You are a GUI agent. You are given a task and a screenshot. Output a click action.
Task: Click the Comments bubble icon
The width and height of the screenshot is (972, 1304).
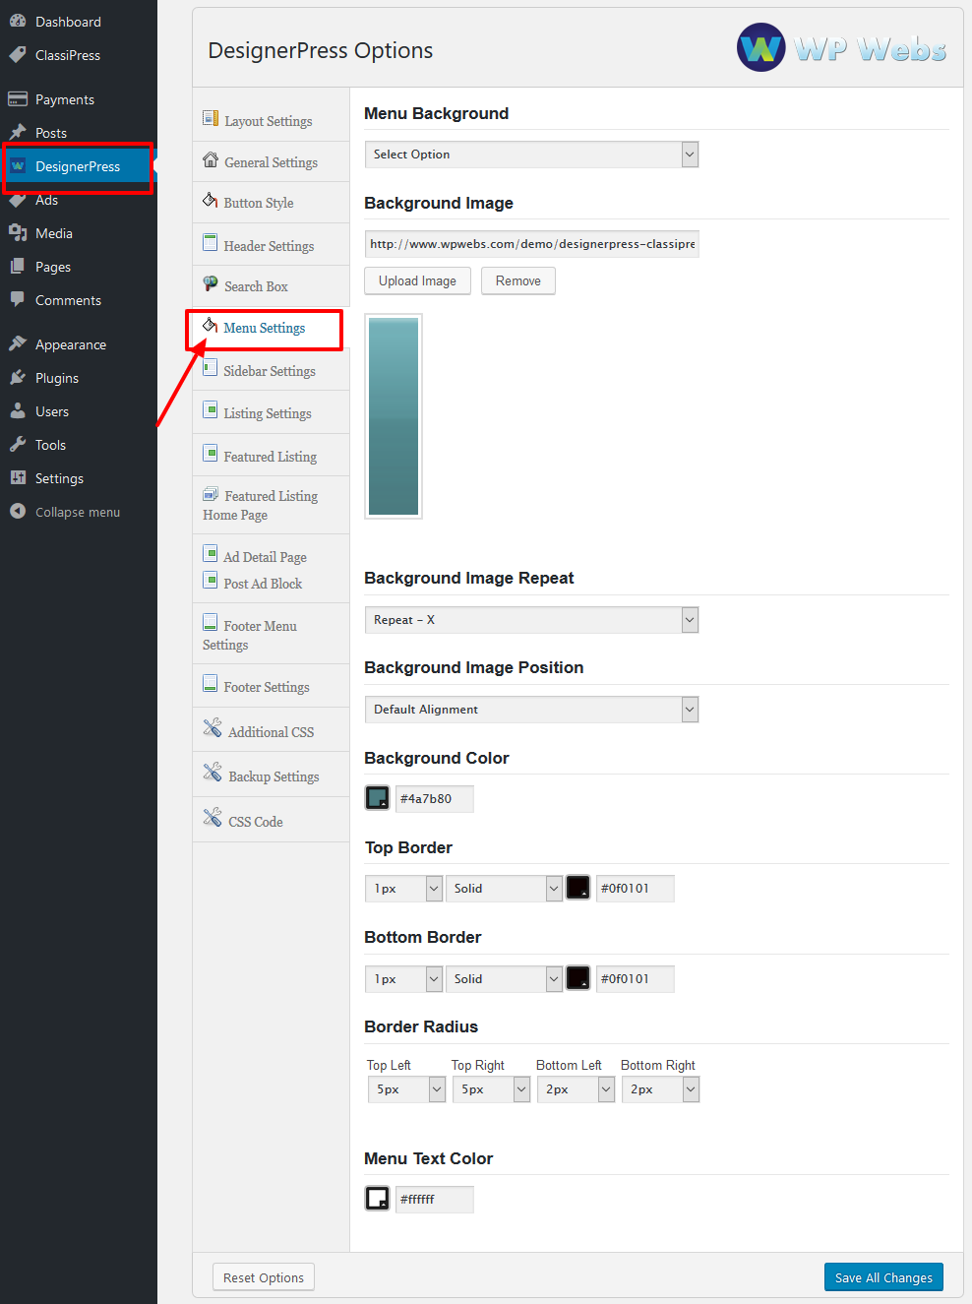point(18,299)
